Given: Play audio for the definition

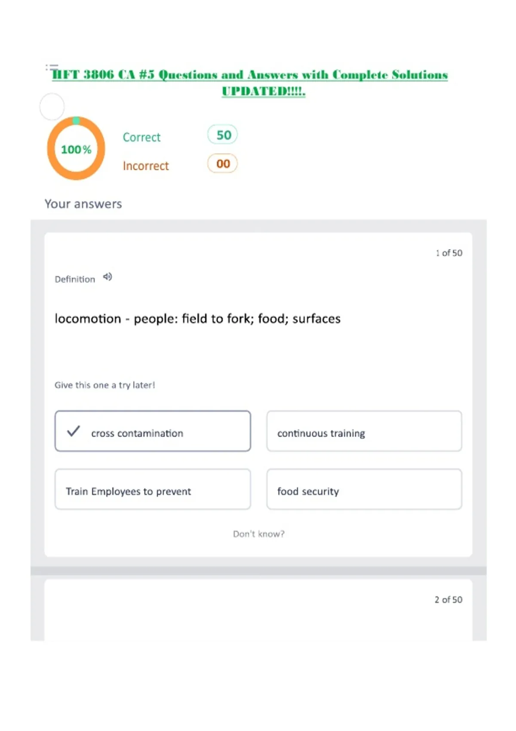Looking at the screenshot, I should (107, 277).
